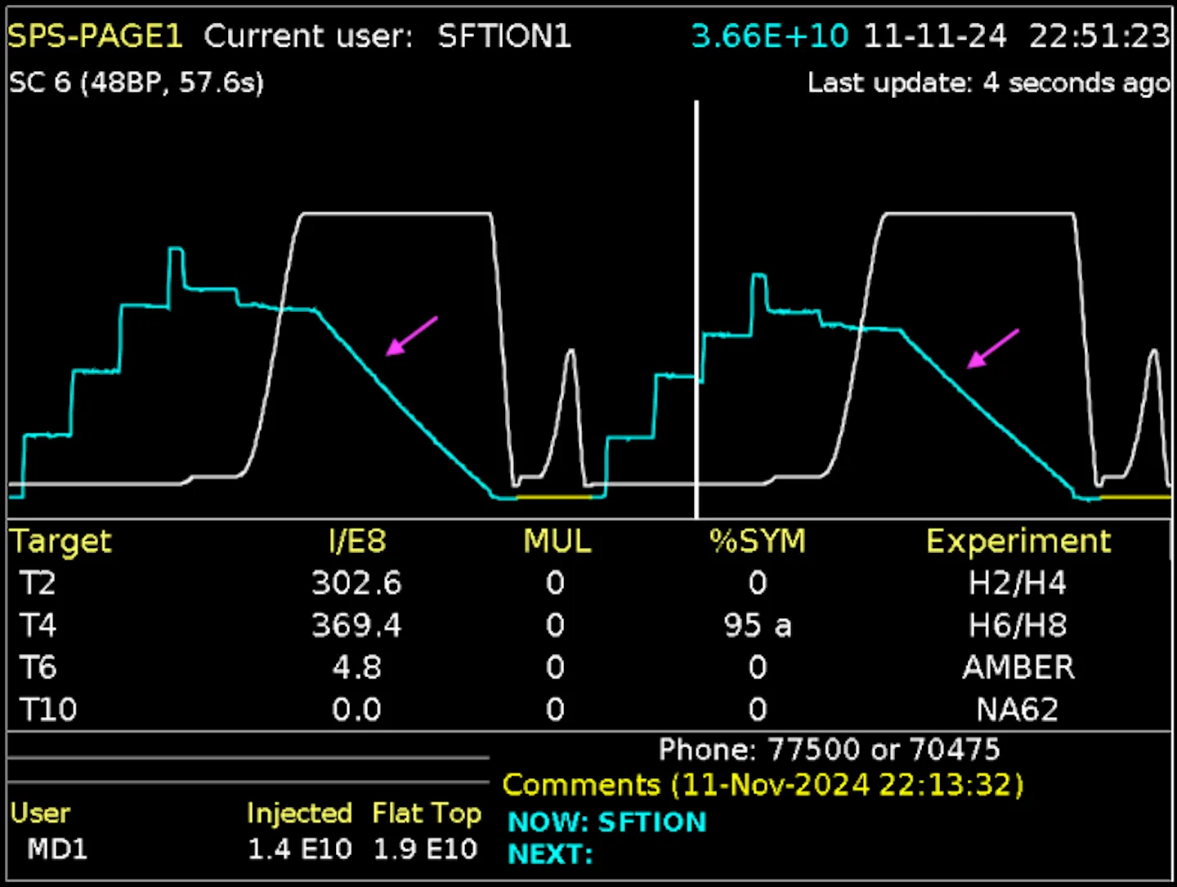Click the Flat Top column label
Image resolution: width=1177 pixels, height=887 pixels.
pos(427,813)
